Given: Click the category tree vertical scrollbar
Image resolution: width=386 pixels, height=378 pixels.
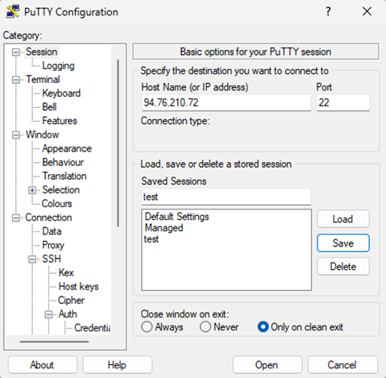Looking at the screenshot, I should pos(118,143).
